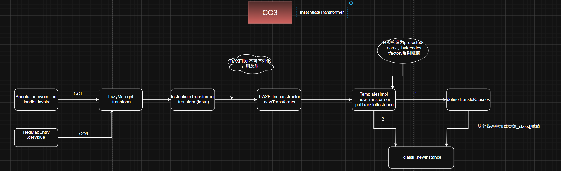
Task: Click the edge label numbered 1
Action: [x=416, y=94]
